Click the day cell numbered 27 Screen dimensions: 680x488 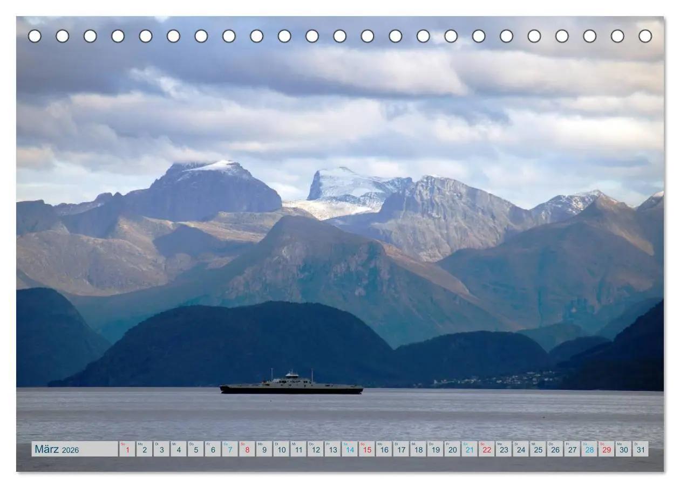click(x=572, y=449)
